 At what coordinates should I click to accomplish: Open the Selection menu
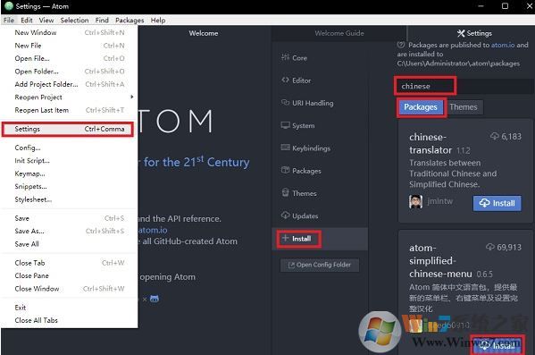74,21
